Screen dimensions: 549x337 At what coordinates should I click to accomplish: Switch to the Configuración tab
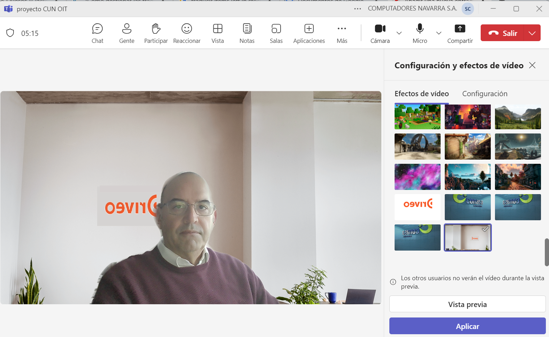pyautogui.click(x=485, y=94)
